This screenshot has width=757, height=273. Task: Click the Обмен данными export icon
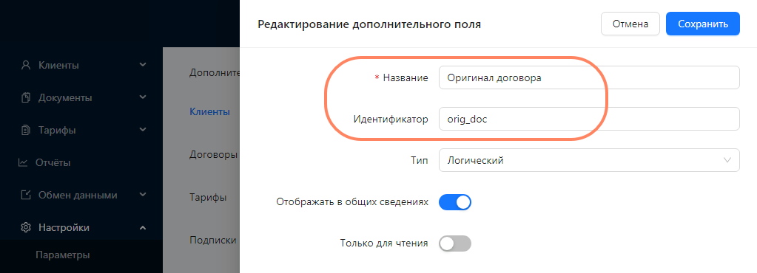pyautogui.click(x=26, y=195)
